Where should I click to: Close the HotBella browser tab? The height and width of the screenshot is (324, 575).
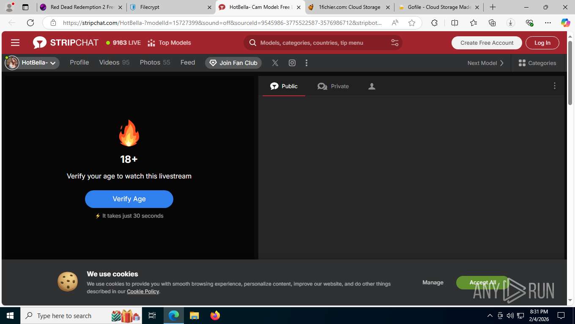pos(298,7)
